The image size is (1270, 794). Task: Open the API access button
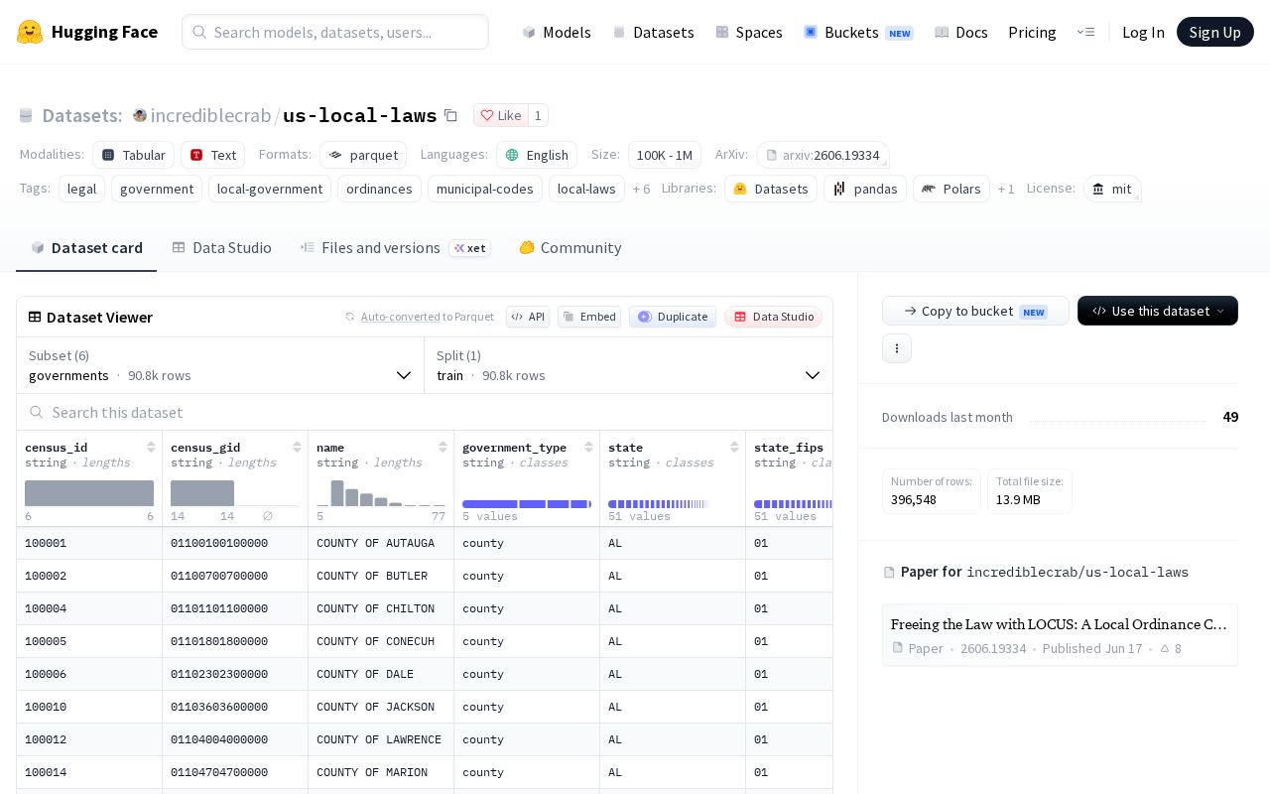pos(528,317)
